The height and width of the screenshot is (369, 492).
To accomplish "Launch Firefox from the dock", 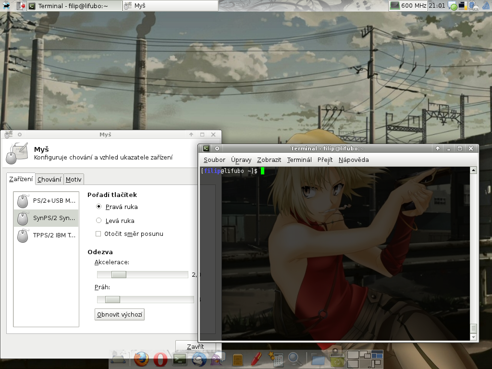I will click(x=142, y=359).
